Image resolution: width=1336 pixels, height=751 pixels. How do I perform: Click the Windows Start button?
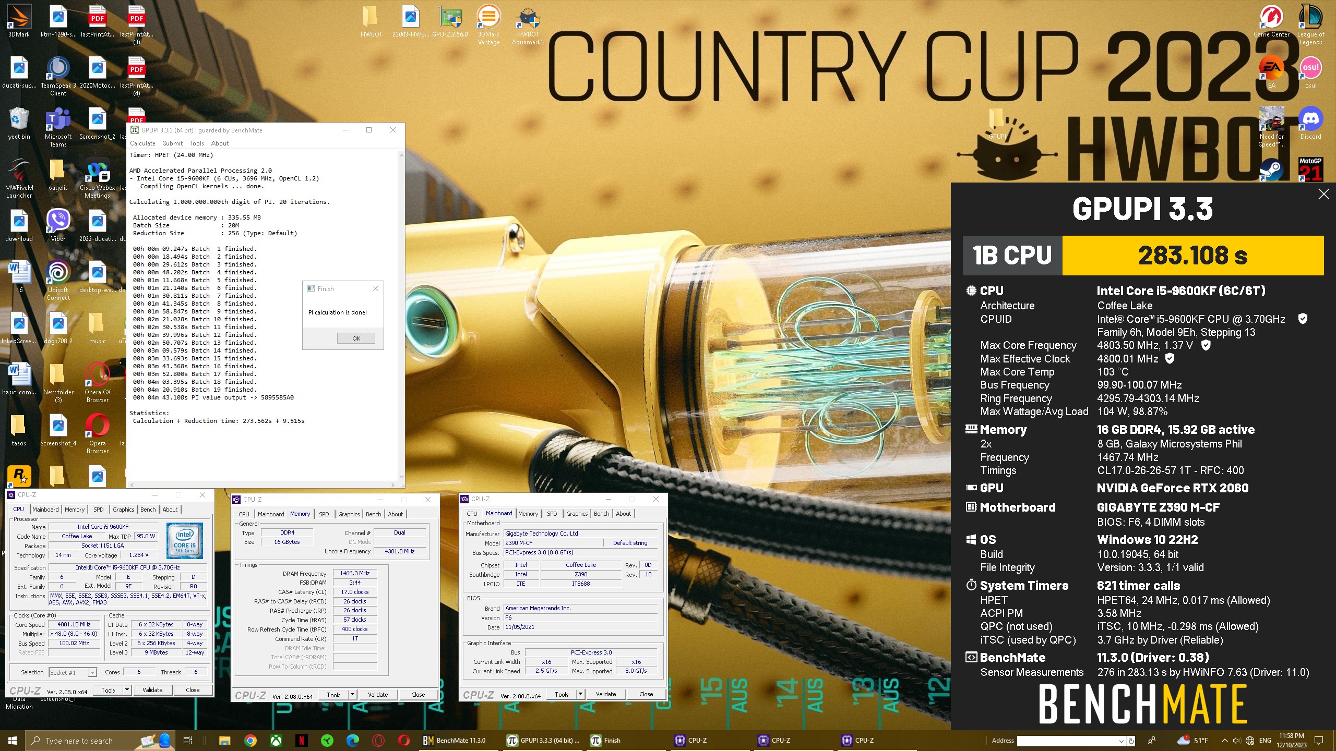(13, 740)
